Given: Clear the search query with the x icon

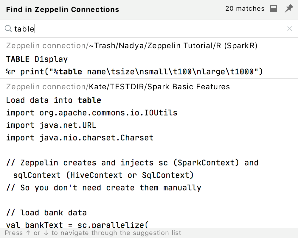Looking at the screenshot, I should [x=289, y=29].
